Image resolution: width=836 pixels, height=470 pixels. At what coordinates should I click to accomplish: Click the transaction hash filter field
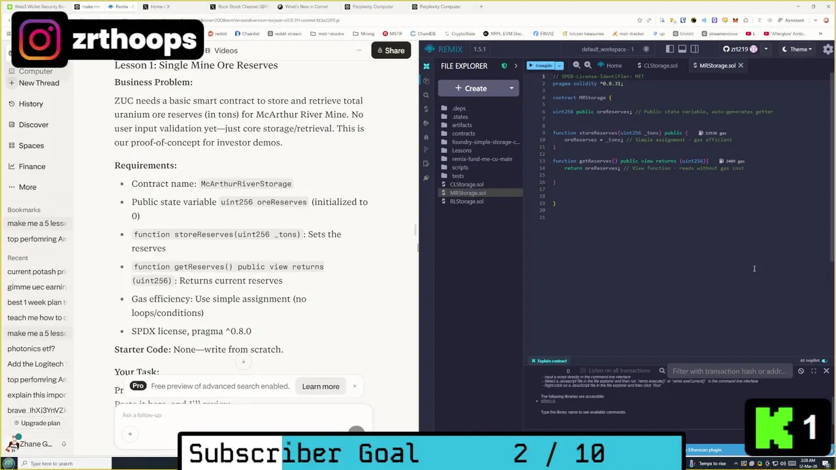point(729,371)
